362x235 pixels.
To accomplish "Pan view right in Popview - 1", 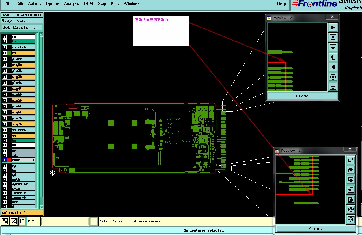I will tap(351, 199).
